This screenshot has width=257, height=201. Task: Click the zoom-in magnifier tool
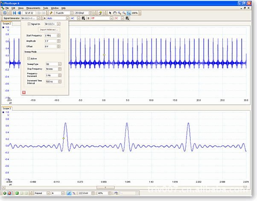coord(119,13)
